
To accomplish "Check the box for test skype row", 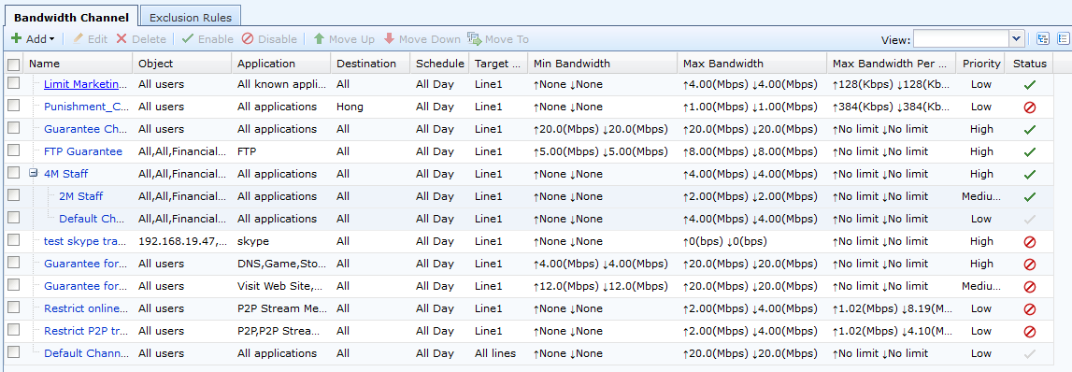I will pos(14,239).
